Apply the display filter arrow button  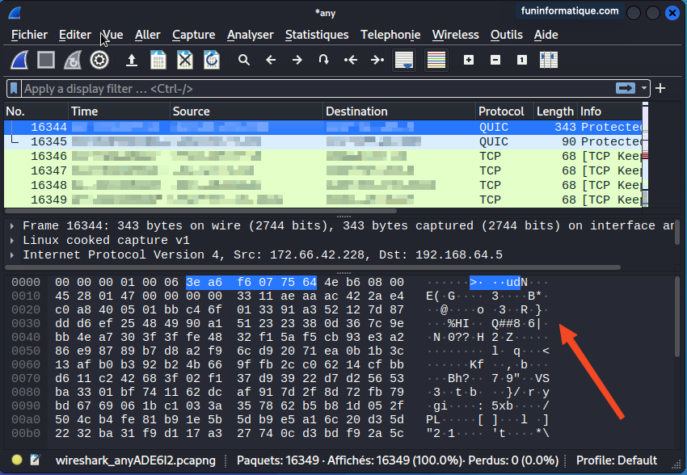click(x=626, y=88)
